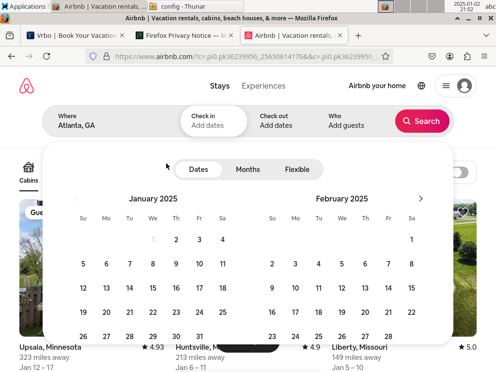The width and height of the screenshot is (496, 372).
Task: Expand the list all tabs chevron
Action: (486, 35)
